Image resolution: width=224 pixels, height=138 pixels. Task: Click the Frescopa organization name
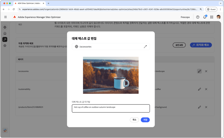point(185,17)
